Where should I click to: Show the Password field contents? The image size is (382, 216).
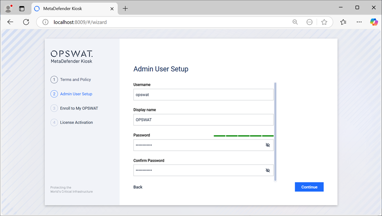click(268, 145)
